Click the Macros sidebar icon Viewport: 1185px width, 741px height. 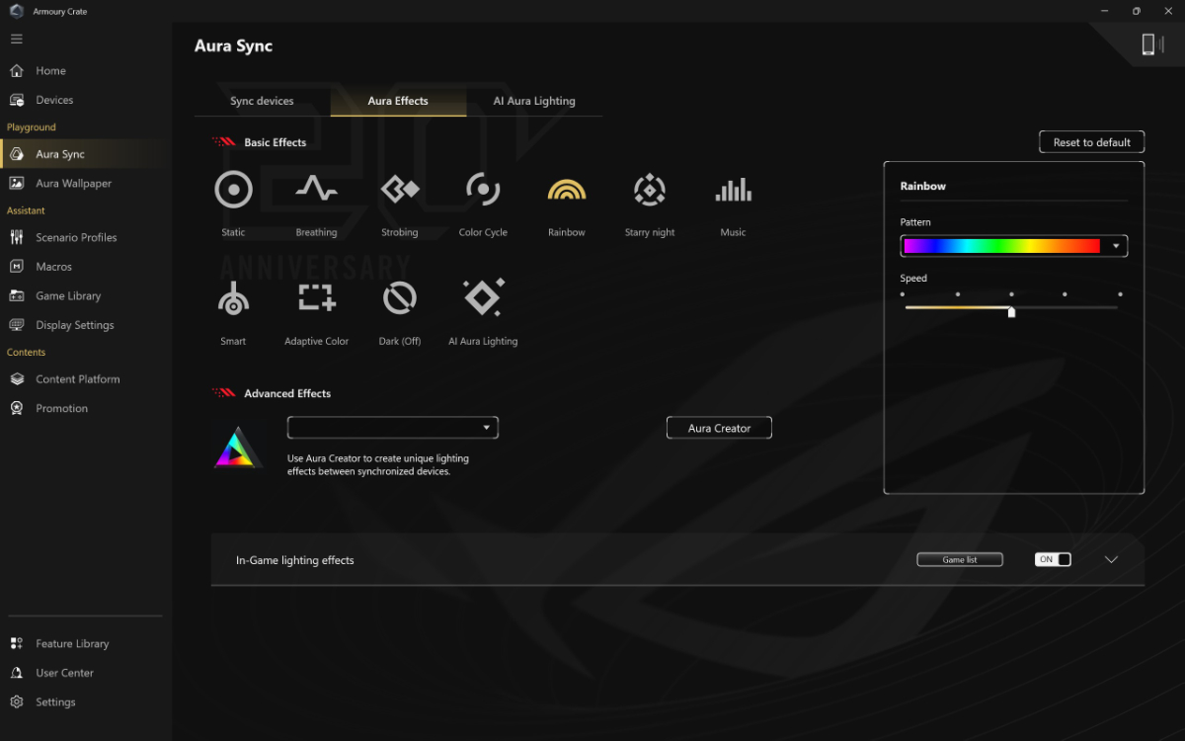click(17, 267)
